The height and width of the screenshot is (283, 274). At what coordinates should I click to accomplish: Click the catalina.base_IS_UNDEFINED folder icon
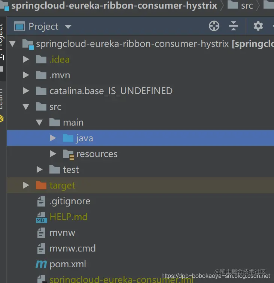coord(41,91)
